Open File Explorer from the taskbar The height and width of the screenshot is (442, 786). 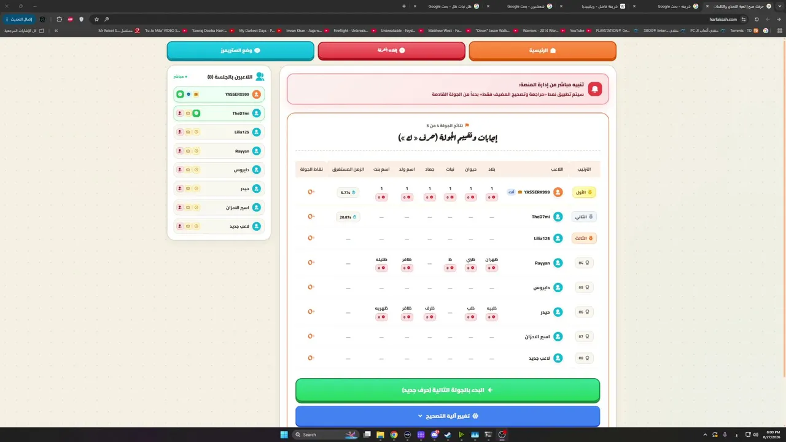point(380,435)
